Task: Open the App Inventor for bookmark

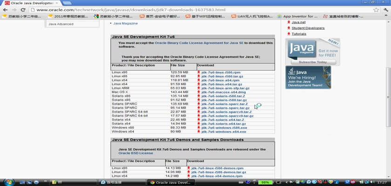Action: click(x=297, y=16)
